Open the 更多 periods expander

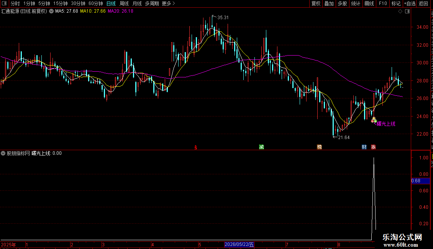pyautogui.click(x=168, y=3)
